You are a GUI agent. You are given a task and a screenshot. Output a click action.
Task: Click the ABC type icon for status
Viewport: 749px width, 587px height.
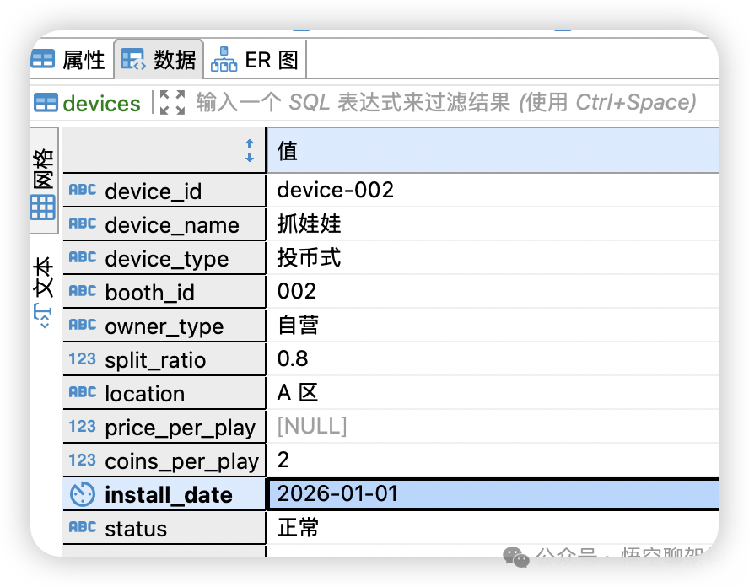[82, 527]
